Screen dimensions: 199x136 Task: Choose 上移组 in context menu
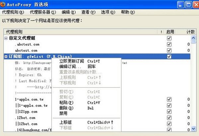[86, 122]
